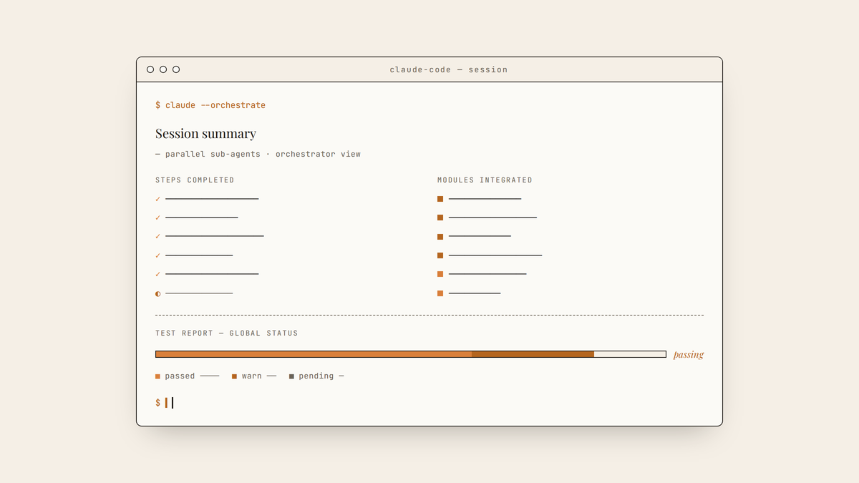Click the italic 'passing' status text
Viewport: 859px width, 483px height.
point(689,354)
